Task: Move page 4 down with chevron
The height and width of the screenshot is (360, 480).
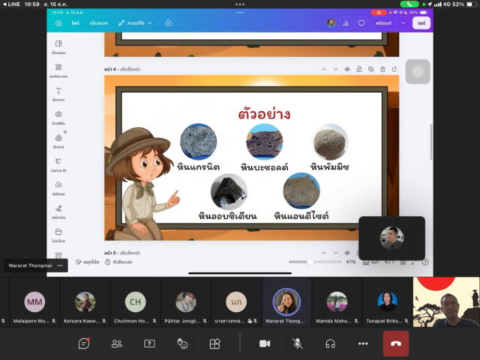Action: click(335, 70)
